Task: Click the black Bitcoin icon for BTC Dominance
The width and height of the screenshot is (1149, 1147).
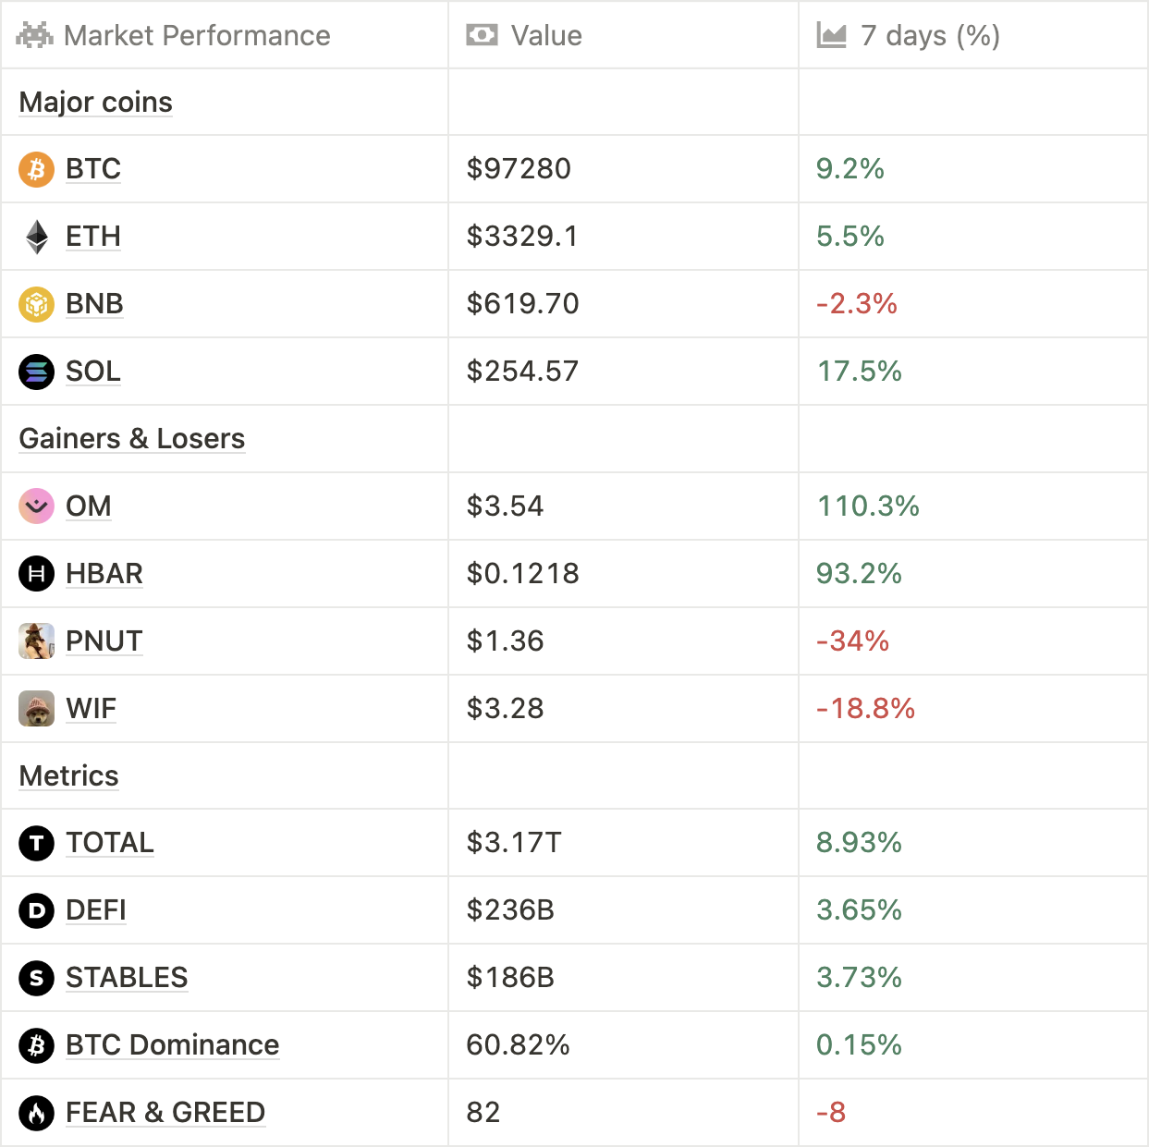Action: [37, 1045]
